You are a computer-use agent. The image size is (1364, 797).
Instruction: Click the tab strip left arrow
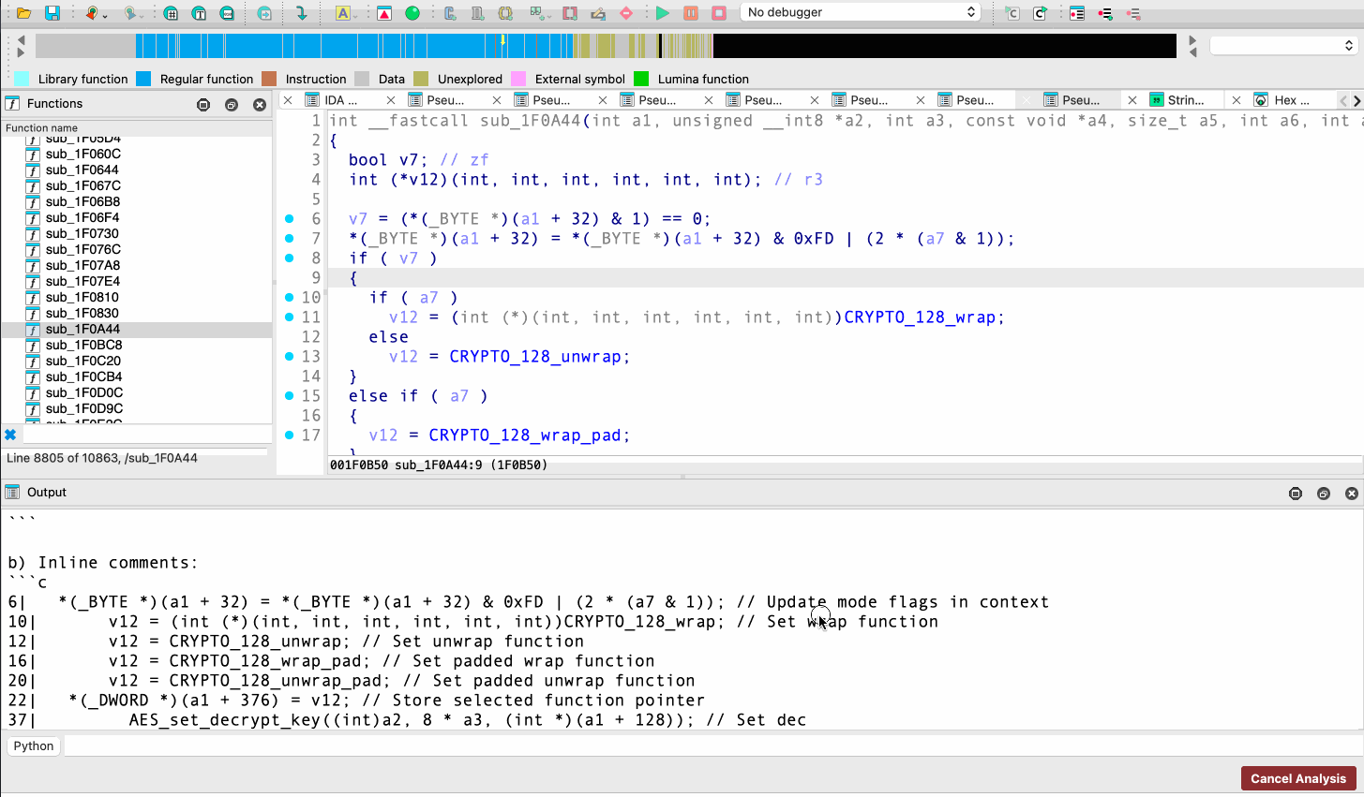point(1343,100)
